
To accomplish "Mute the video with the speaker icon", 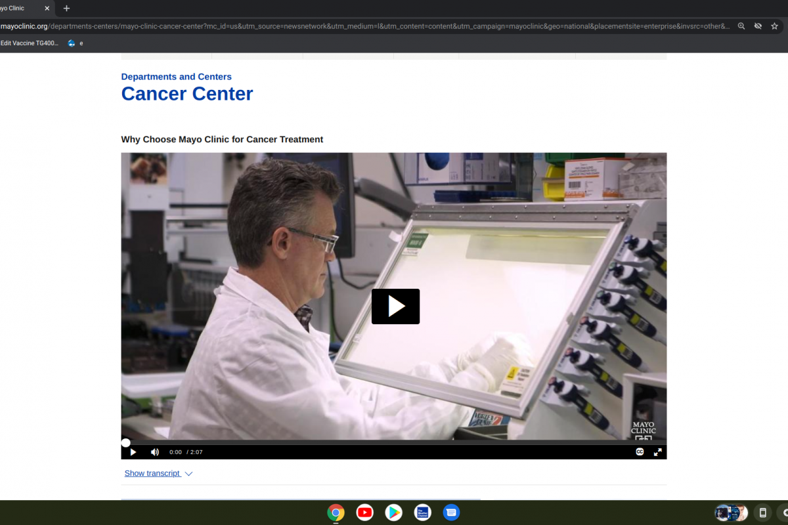I will pos(155,452).
